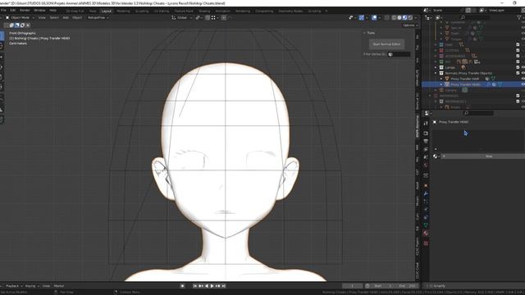Select solid viewport shading
The height and width of the screenshot is (295, 525).
pos(399,17)
